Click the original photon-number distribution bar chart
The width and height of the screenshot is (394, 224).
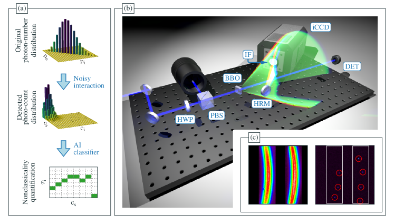70,40
